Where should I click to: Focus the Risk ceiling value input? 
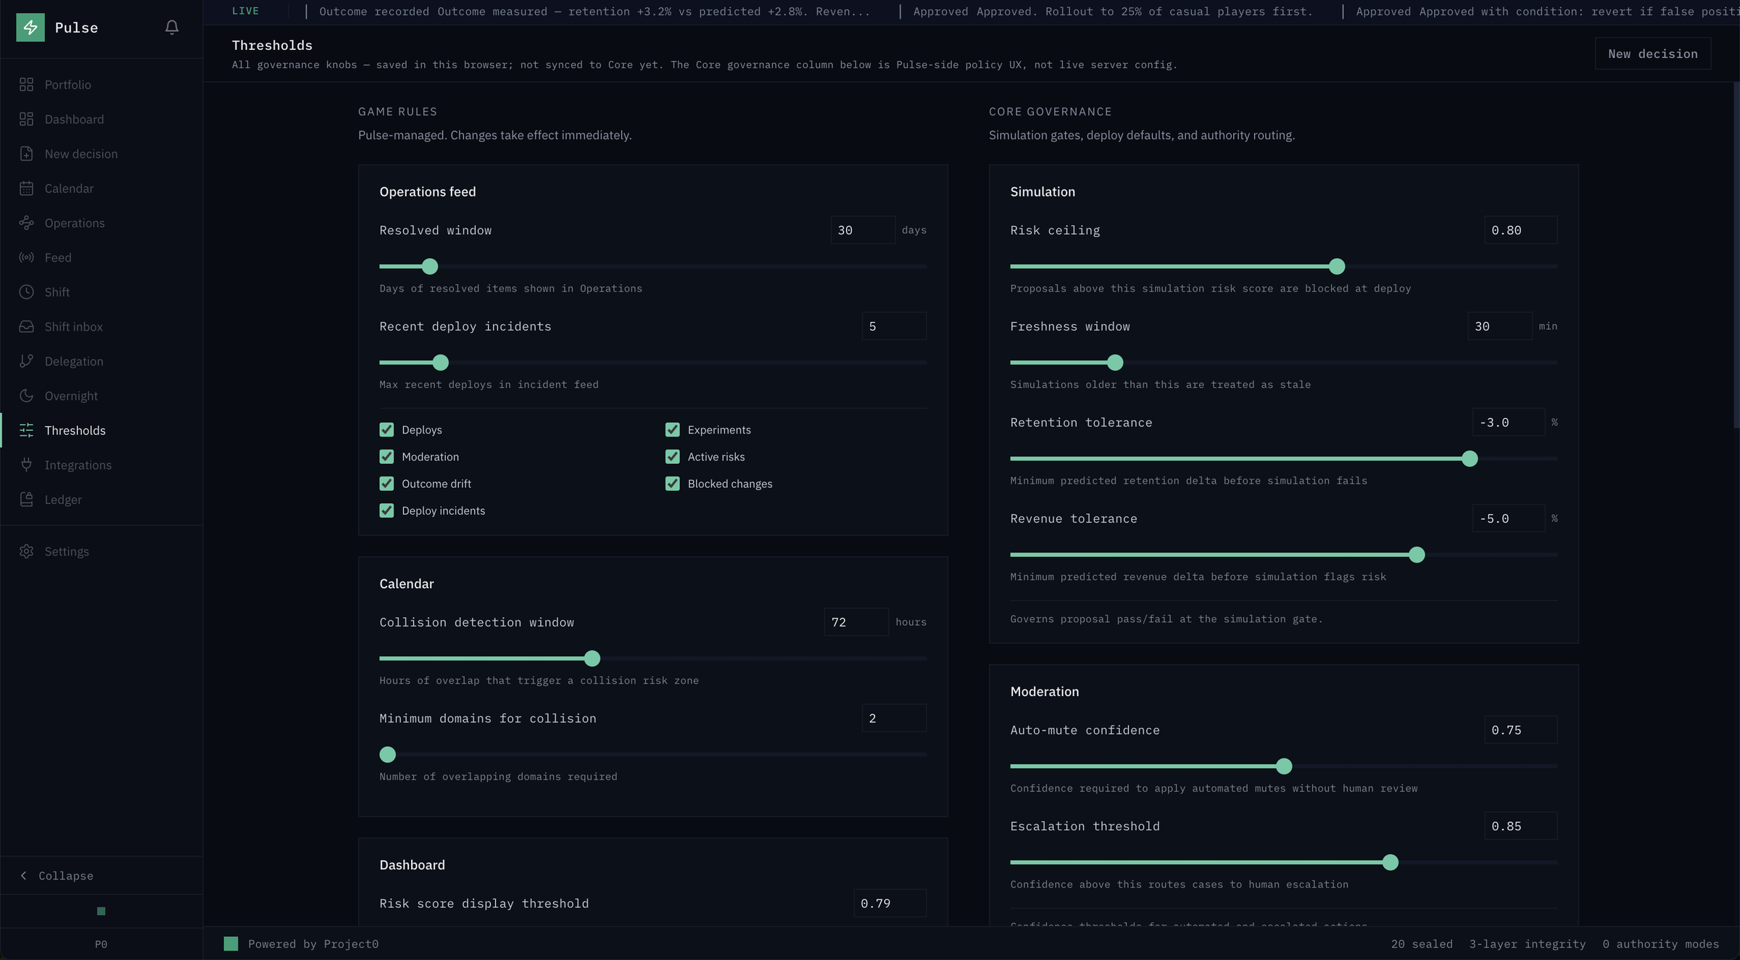pyautogui.click(x=1520, y=230)
